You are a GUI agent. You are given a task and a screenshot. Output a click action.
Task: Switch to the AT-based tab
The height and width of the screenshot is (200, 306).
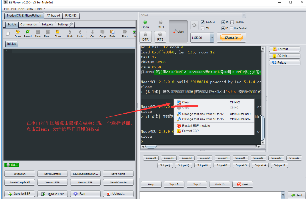point(53,16)
